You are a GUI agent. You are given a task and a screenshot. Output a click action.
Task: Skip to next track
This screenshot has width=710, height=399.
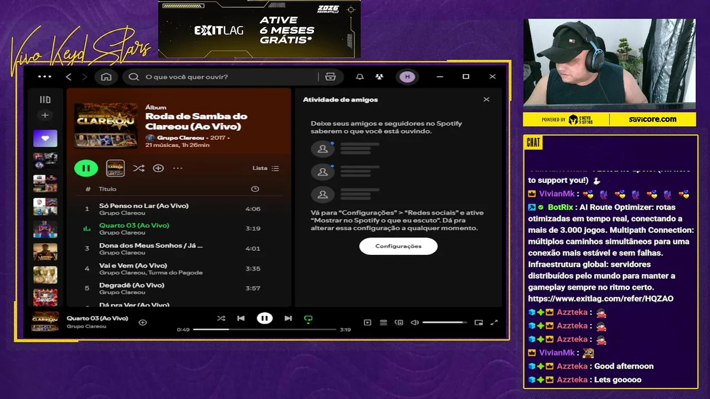pyautogui.click(x=288, y=318)
